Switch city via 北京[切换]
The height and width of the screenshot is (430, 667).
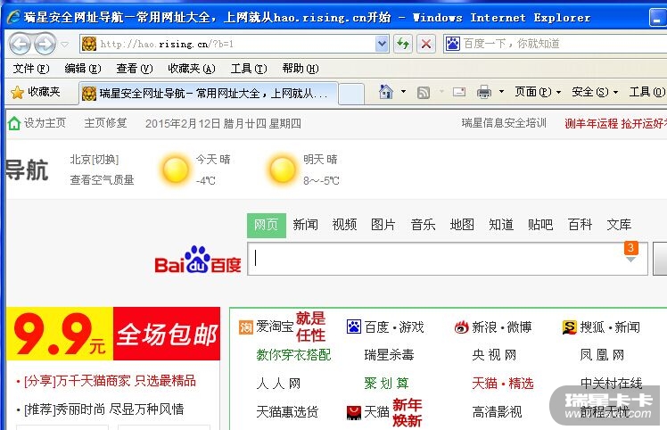coord(94,160)
